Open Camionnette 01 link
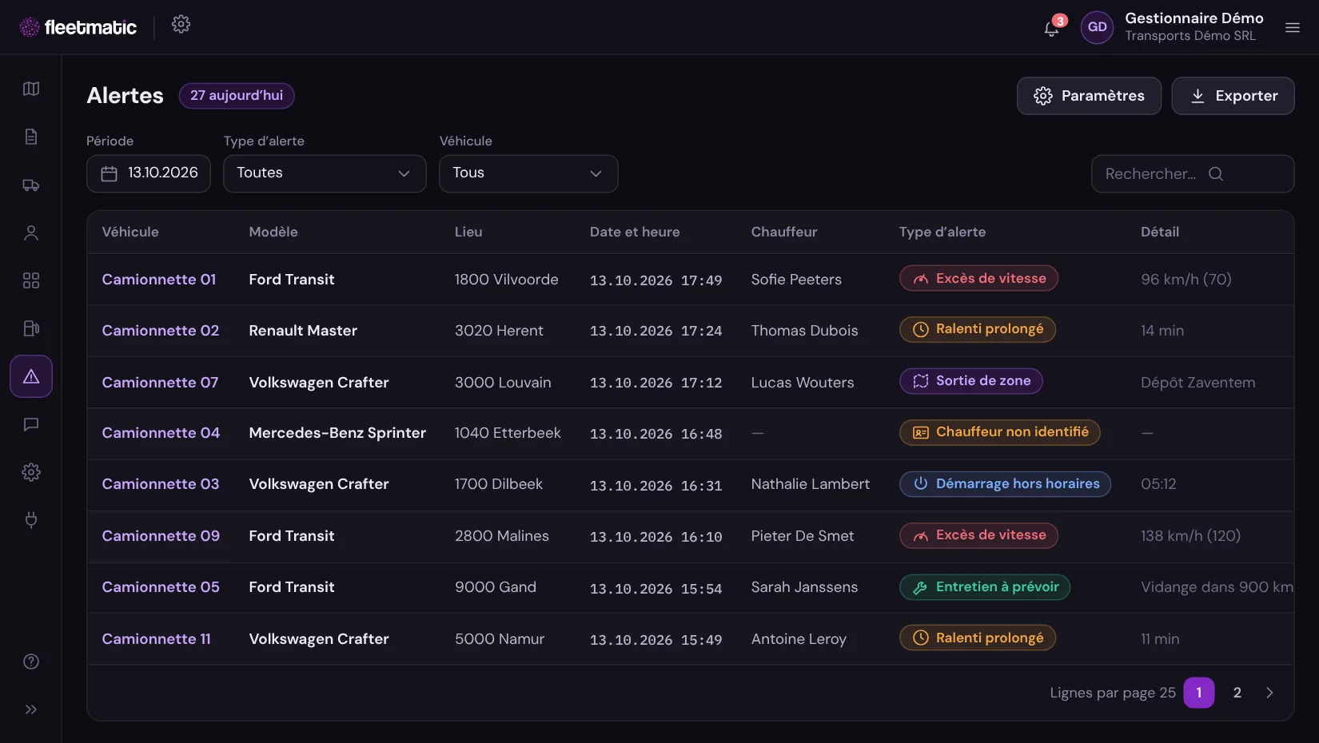 [x=159, y=280]
